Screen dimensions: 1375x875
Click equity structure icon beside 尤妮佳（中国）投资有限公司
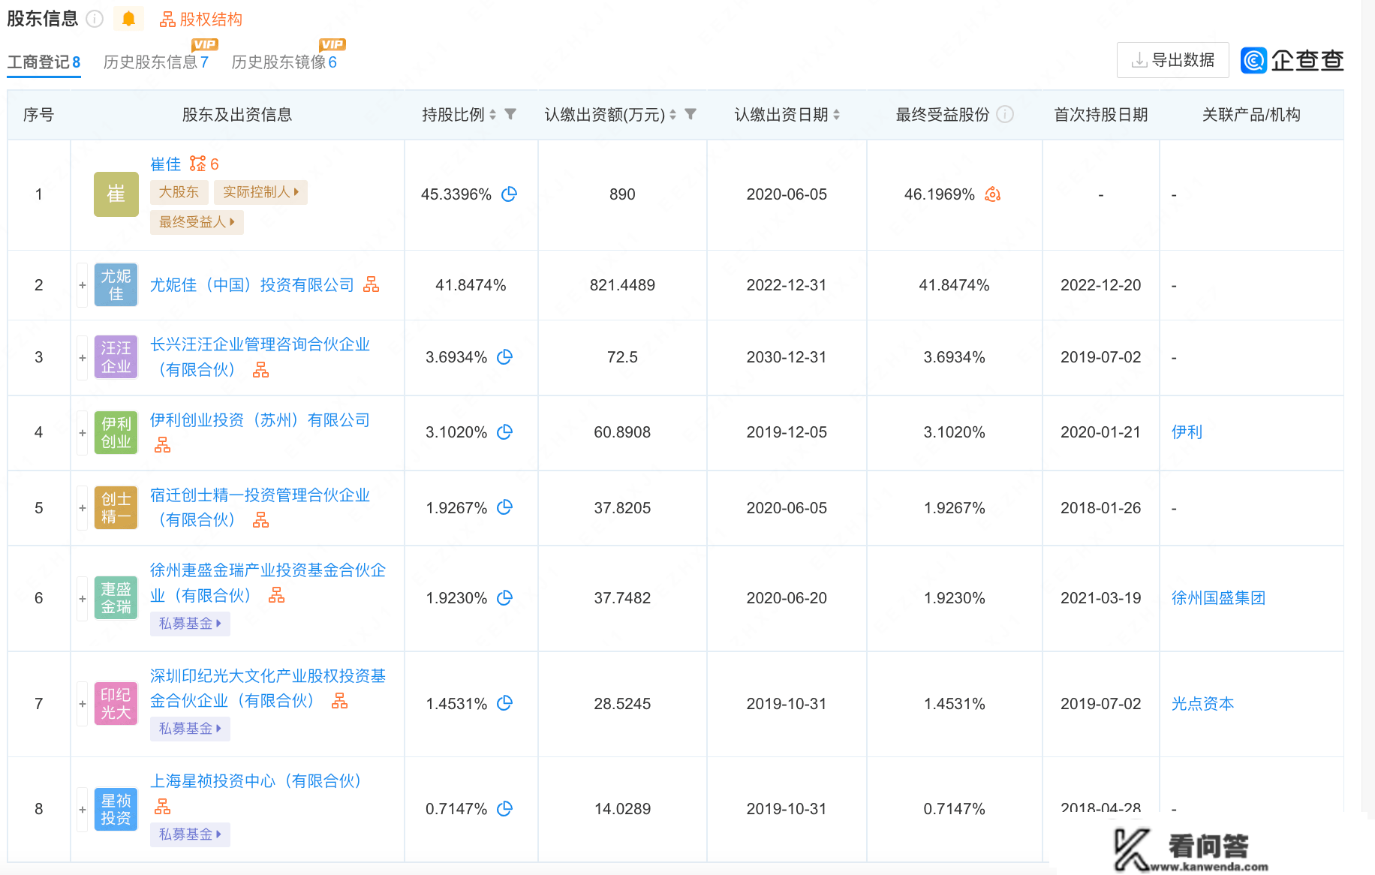tap(372, 284)
